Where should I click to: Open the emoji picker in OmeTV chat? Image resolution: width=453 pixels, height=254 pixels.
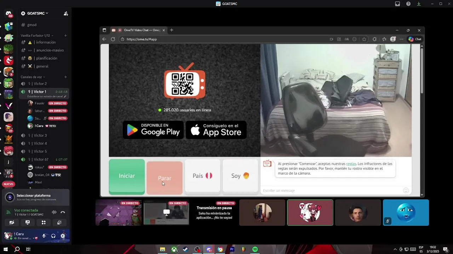406,190
